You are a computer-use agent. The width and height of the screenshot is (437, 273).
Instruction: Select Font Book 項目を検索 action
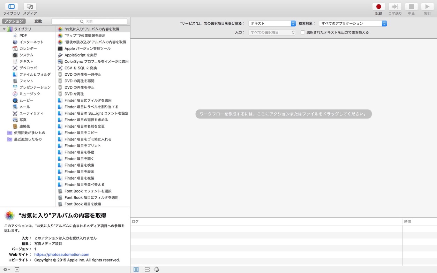(x=93, y=204)
